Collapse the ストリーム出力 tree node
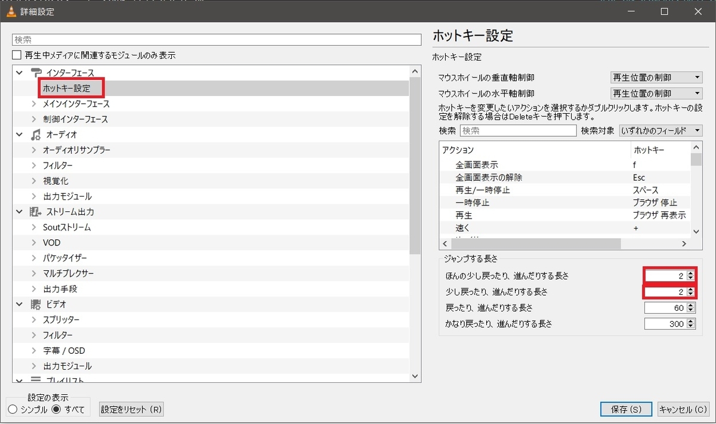The image size is (716, 424). (20, 212)
